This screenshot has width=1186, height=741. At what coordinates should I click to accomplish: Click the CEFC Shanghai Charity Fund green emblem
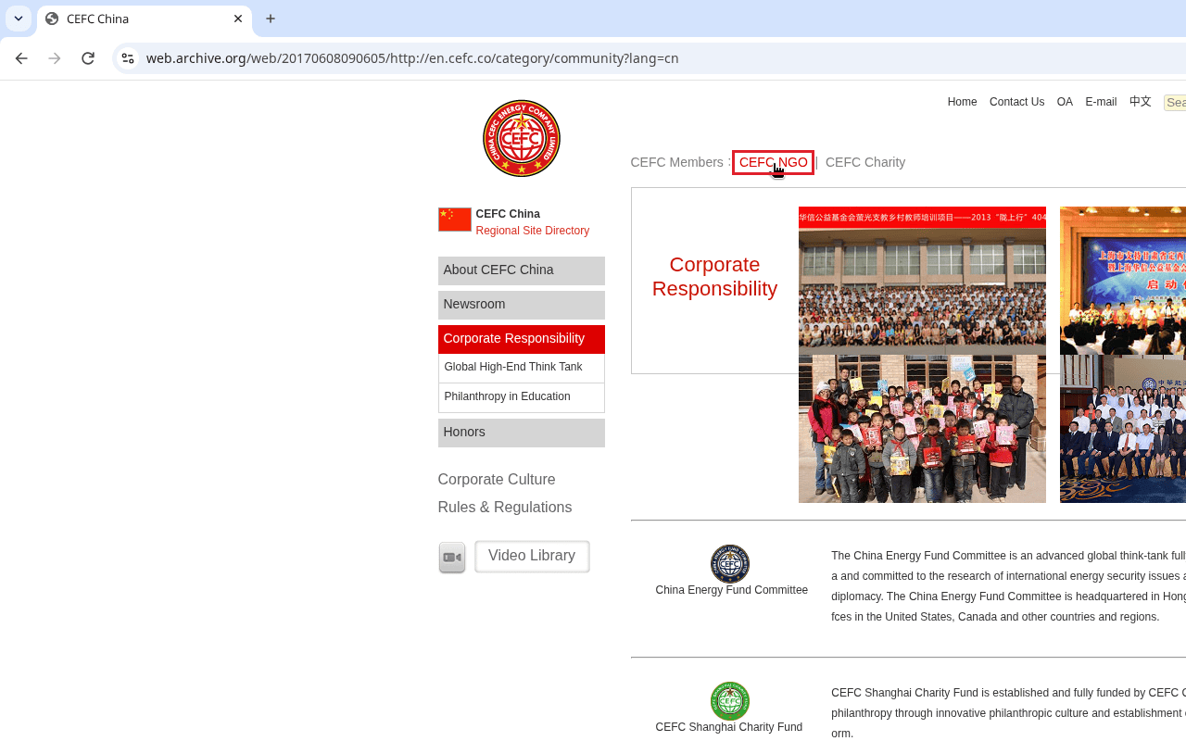[730, 701]
